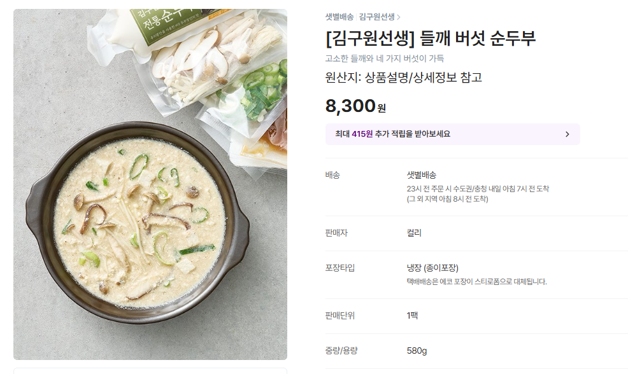Click the product title 들깨 버섯 순두부
The width and height of the screenshot is (628, 374).
[430, 39]
